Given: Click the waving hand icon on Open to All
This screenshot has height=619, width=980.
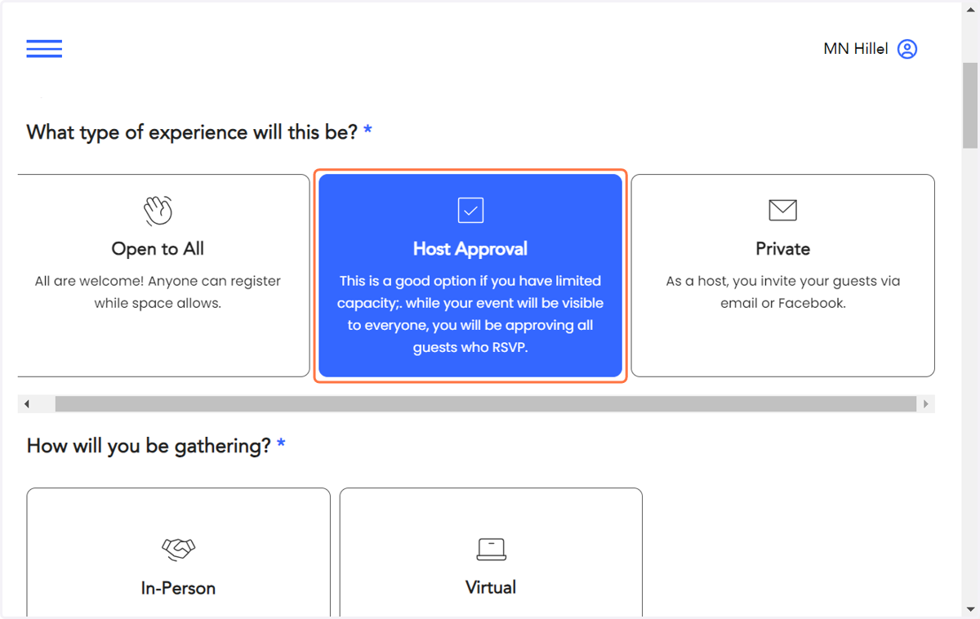Looking at the screenshot, I should 158,211.
